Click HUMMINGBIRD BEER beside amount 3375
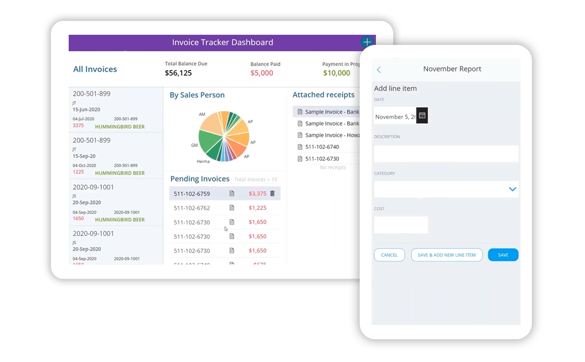Screen dimensions: 585x362 [x=120, y=127]
